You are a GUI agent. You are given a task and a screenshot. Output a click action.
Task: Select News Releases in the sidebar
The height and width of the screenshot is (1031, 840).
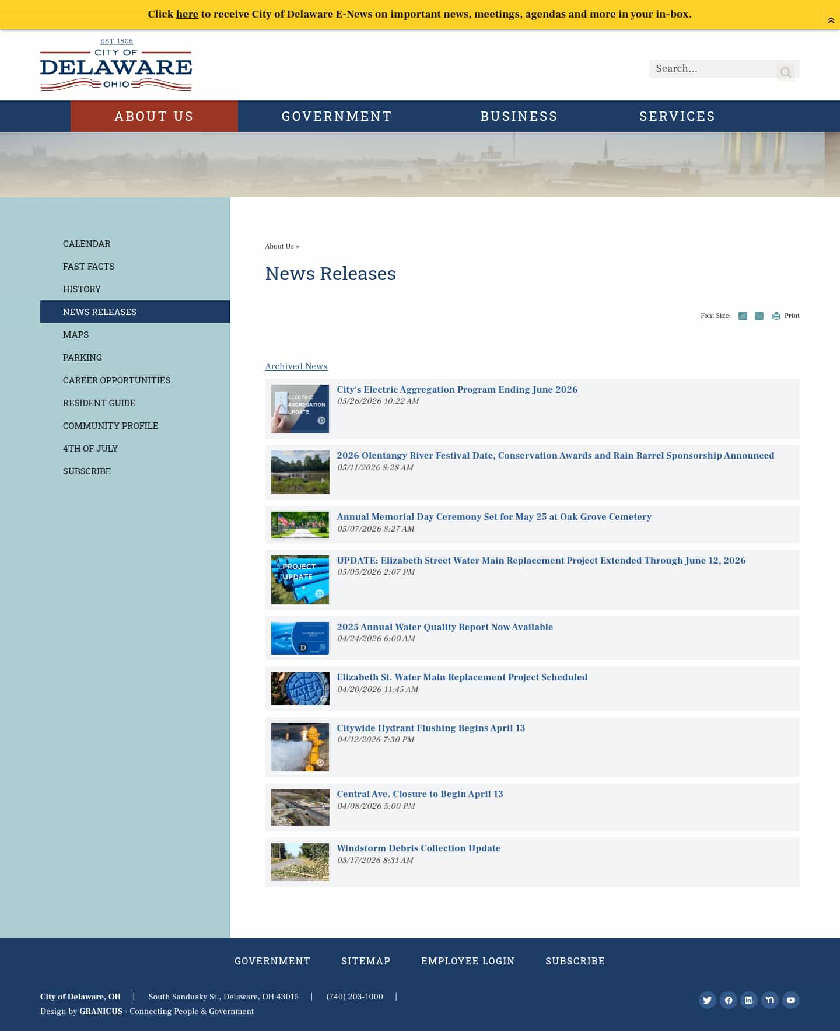[x=135, y=312]
